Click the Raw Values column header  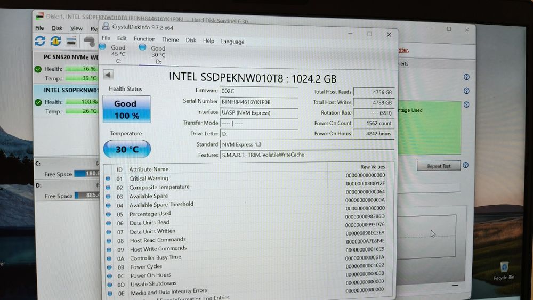pyautogui.click(x=373, y=166)
